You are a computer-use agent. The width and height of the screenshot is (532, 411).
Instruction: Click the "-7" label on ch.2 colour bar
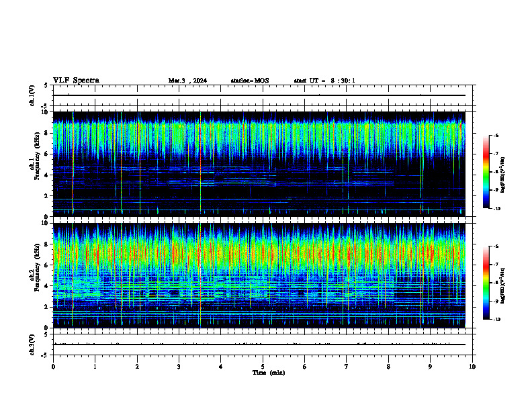click(496, 265)
